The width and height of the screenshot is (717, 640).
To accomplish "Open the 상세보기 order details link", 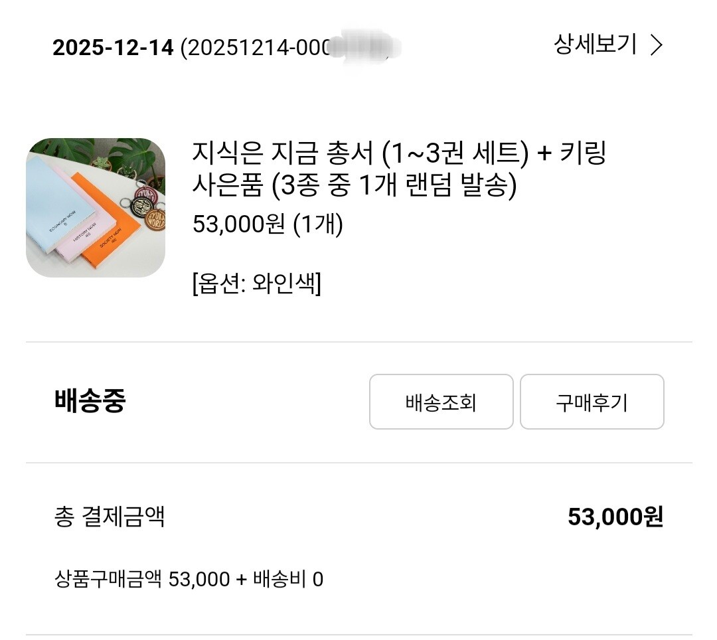I will tap(595, 44).
